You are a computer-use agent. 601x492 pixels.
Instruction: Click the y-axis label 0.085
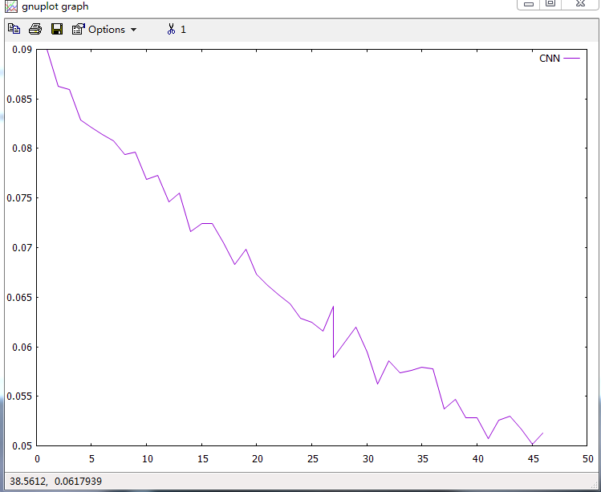tap(19, 100)
